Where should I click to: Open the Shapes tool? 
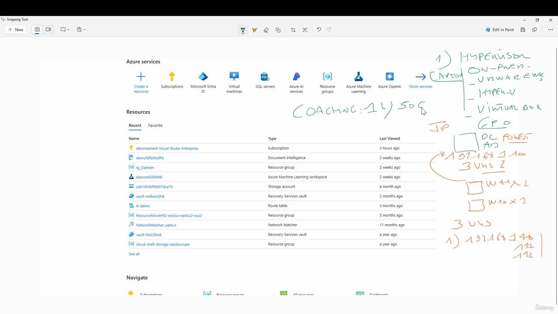pos(278,30)
